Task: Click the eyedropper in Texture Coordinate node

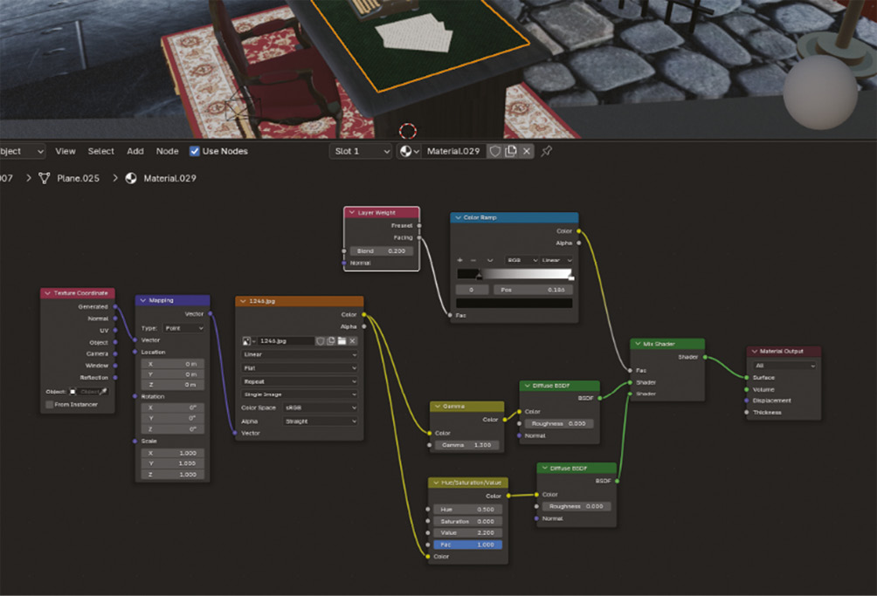Action: (x=104, y=392)
